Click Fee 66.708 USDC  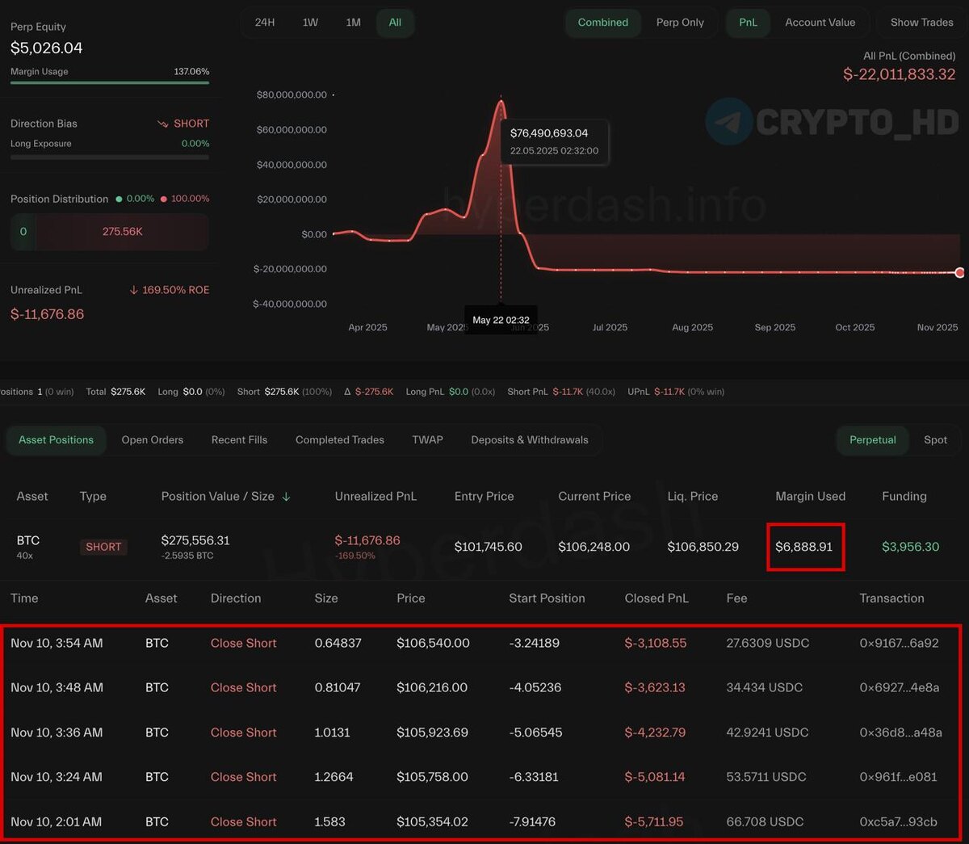pyautogui.click(x=765, y=822)
